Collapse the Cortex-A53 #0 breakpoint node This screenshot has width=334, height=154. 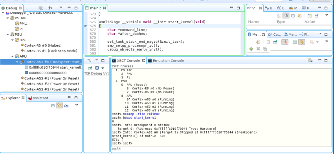coord(17,62)
